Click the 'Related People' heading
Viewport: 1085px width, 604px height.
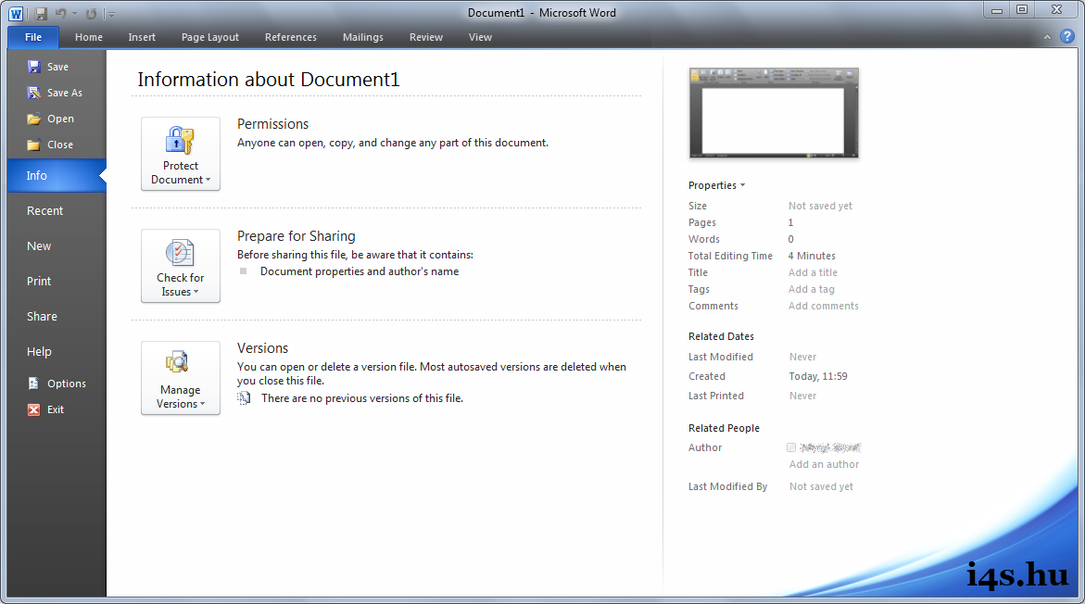tap(724, 428)
